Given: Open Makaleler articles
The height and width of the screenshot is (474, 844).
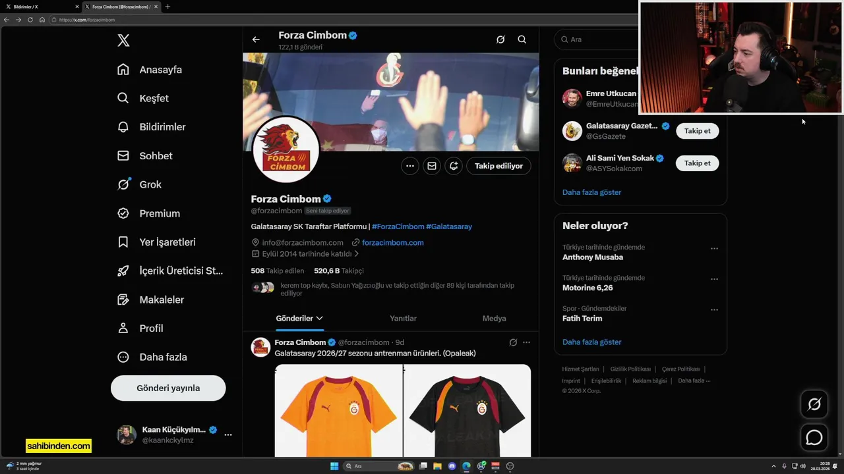Looking at the screenshot, I should 151,300.
